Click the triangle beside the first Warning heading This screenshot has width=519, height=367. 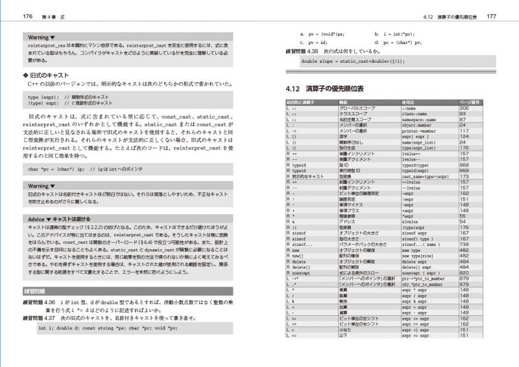53,38
